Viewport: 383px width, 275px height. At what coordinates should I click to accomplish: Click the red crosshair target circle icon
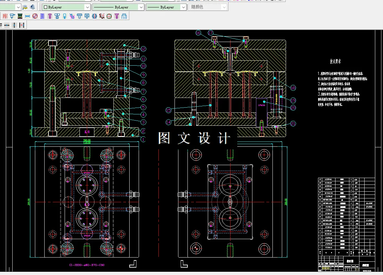pos(109,16)
